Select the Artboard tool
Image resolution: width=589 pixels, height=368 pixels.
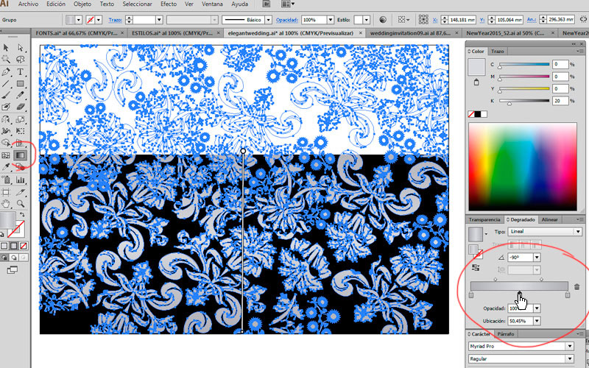pyautogui.click(x=6, y=192)
